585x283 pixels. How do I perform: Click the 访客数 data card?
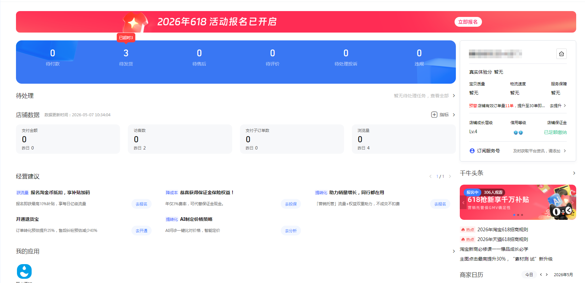point(180,139)
